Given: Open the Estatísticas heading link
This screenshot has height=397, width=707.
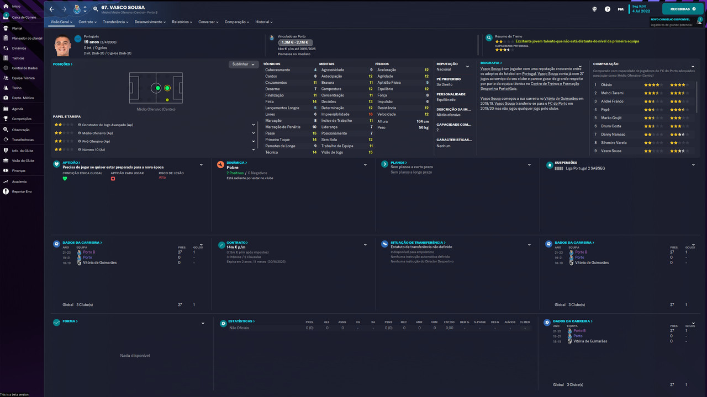Looking at the screenshot, I should [242, 321].
